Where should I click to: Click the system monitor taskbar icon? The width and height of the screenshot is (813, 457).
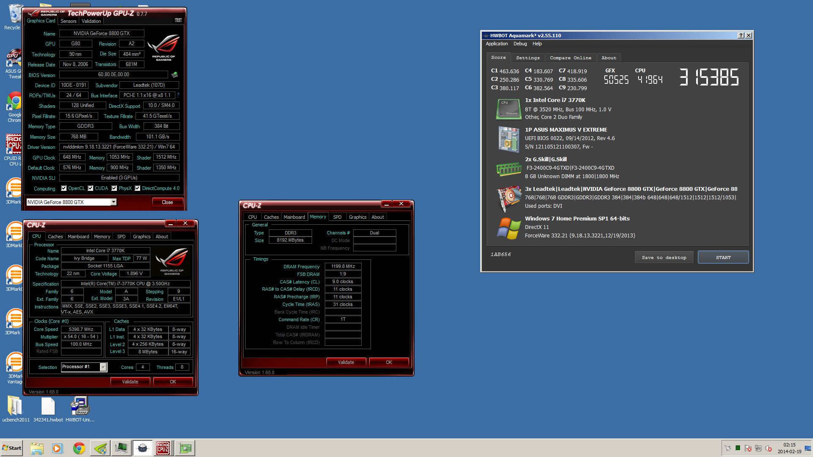point(122,448)
